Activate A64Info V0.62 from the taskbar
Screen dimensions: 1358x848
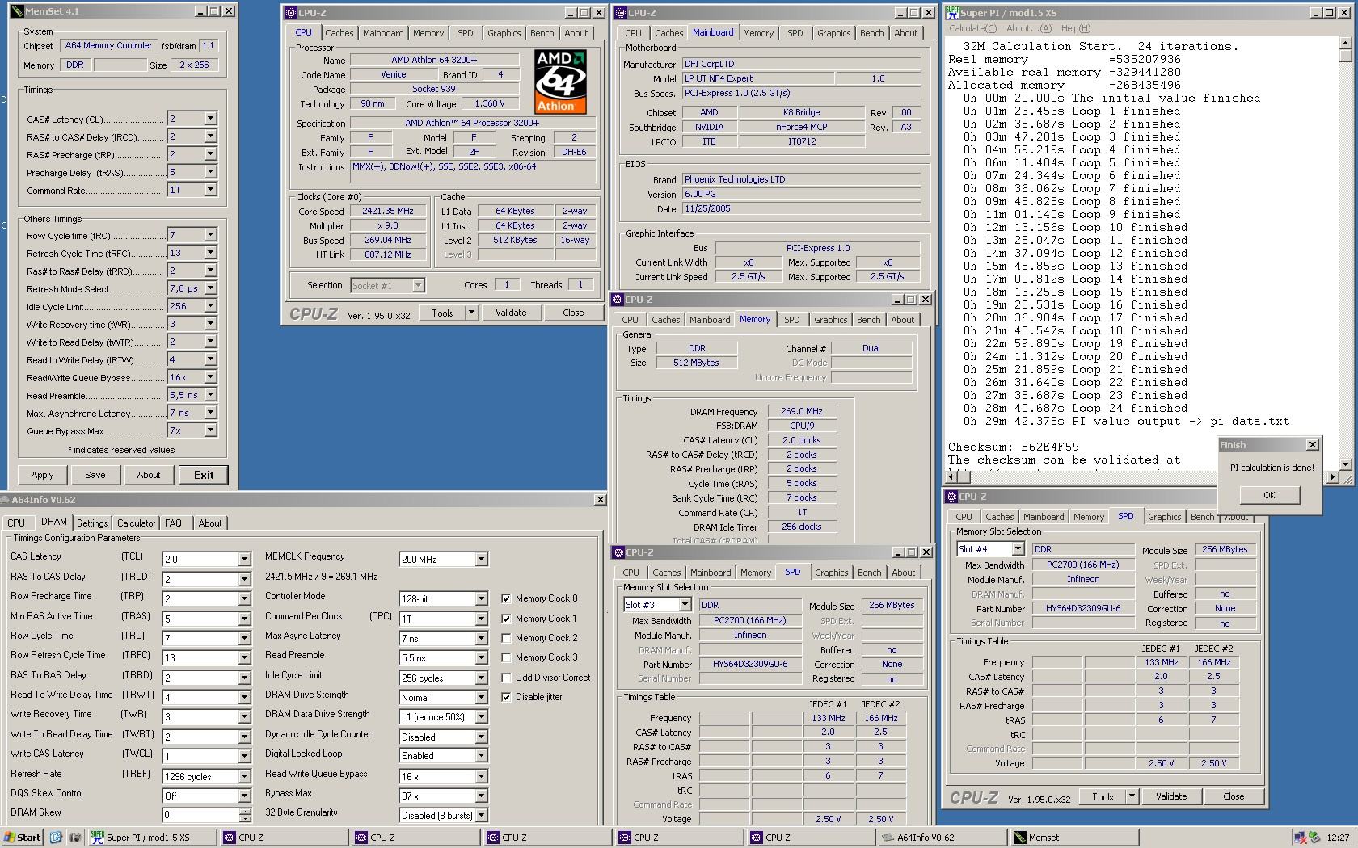[943, 838]
